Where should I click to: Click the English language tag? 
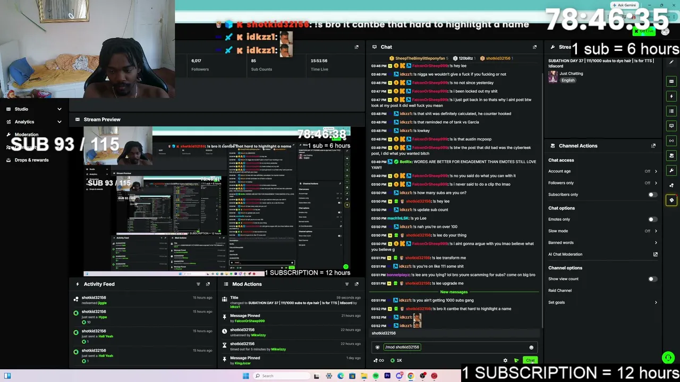point(568,81)
